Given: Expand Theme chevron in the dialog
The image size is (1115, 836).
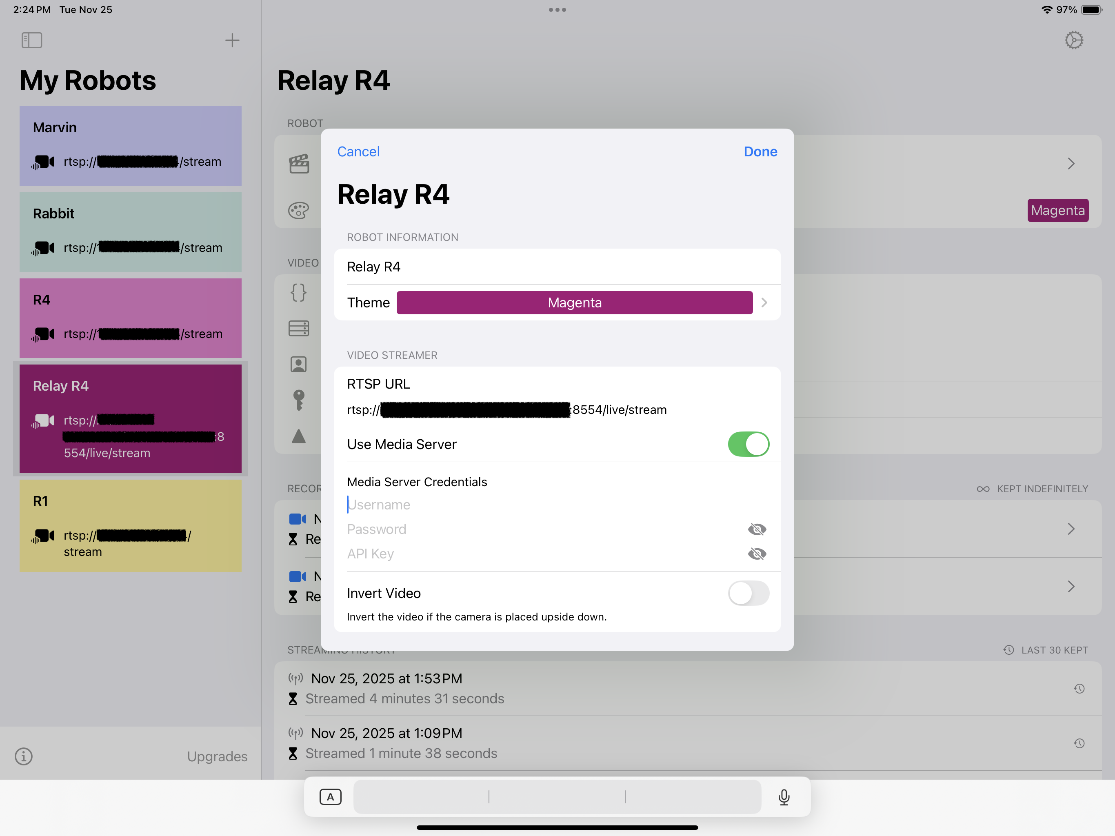Looking at the screenshot, I should tap(764, 302).
